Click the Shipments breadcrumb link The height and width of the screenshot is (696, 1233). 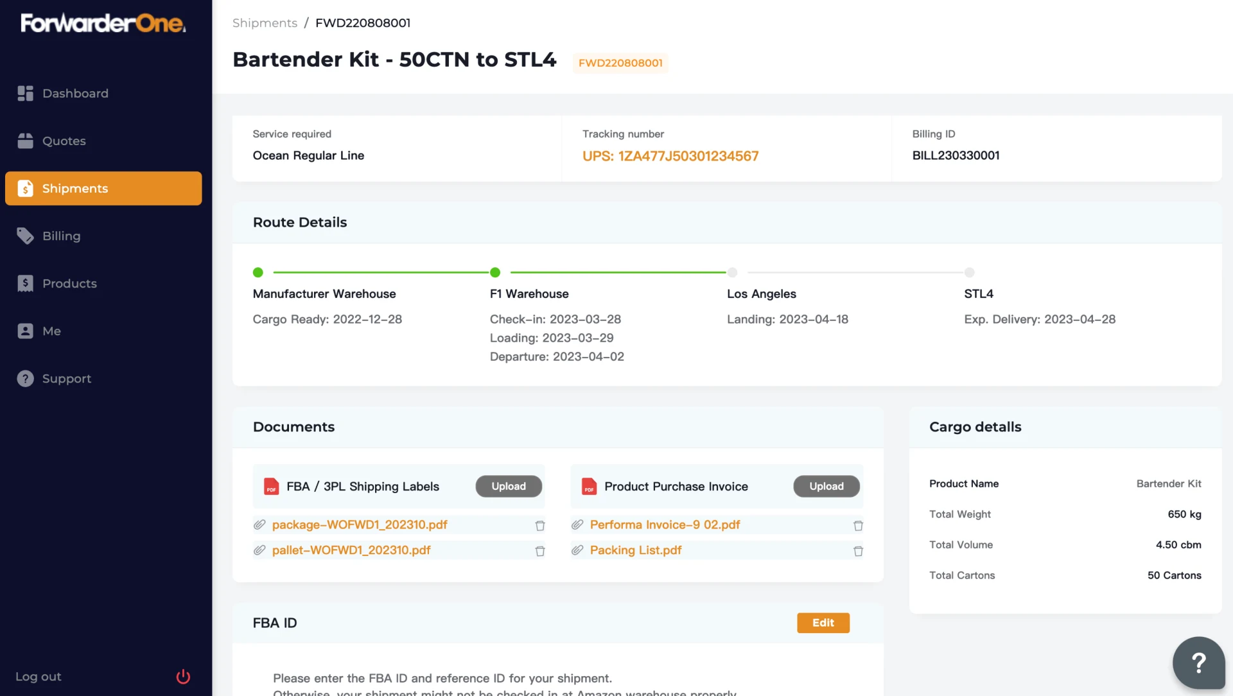click(265, 23)
